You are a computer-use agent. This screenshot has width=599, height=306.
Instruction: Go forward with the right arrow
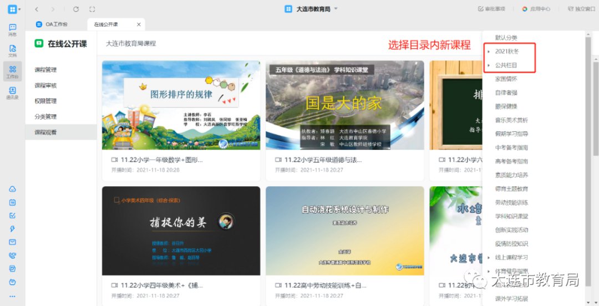[x=53, y=9]
